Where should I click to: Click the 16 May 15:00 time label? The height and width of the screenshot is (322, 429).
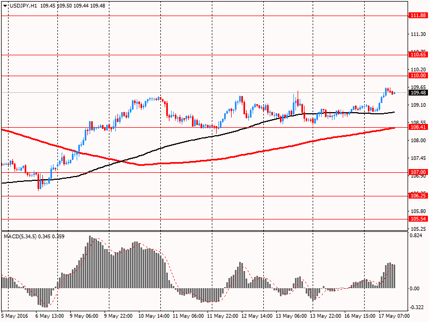click(x=360, y=316)
